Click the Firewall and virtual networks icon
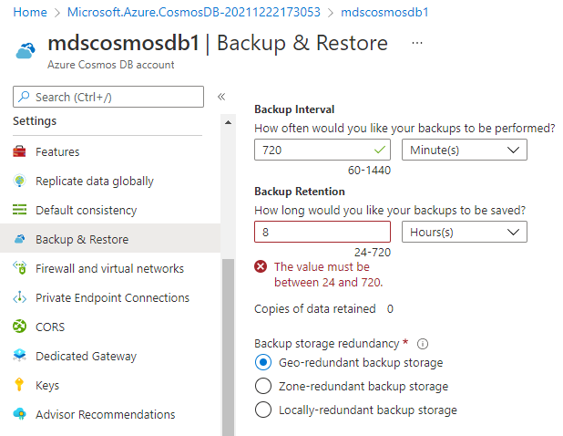Viewport: 563px width, 436px height. [19, 268]
